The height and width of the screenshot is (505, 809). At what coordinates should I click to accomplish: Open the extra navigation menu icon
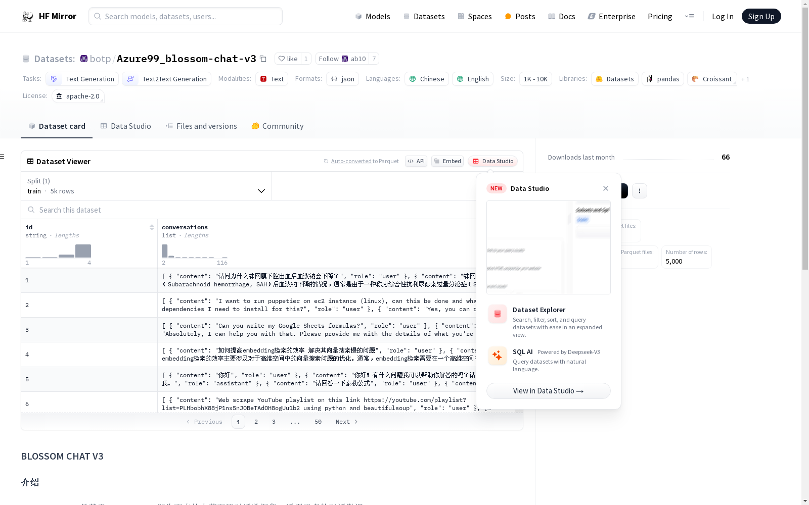pyautogui.click(x=689, y=16)
